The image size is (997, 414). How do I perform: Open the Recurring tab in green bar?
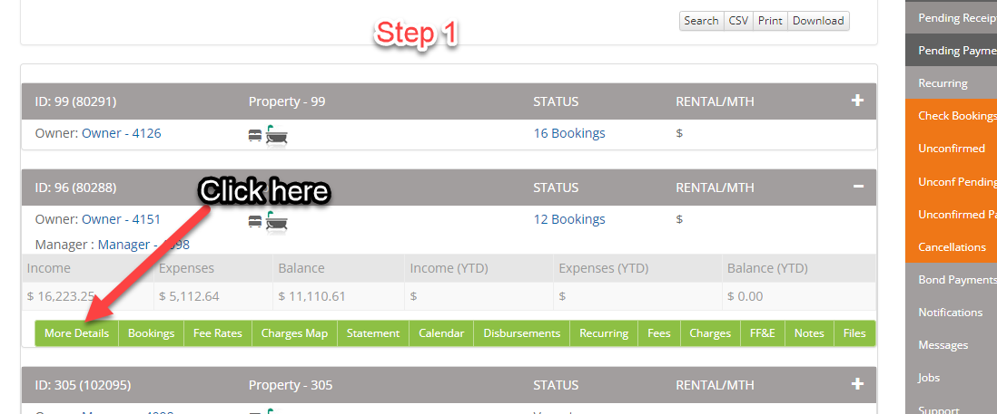604,333
